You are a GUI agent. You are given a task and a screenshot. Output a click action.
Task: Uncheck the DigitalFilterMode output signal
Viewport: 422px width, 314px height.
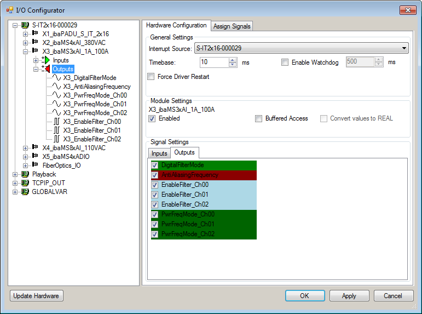click(x=154, y=165)
